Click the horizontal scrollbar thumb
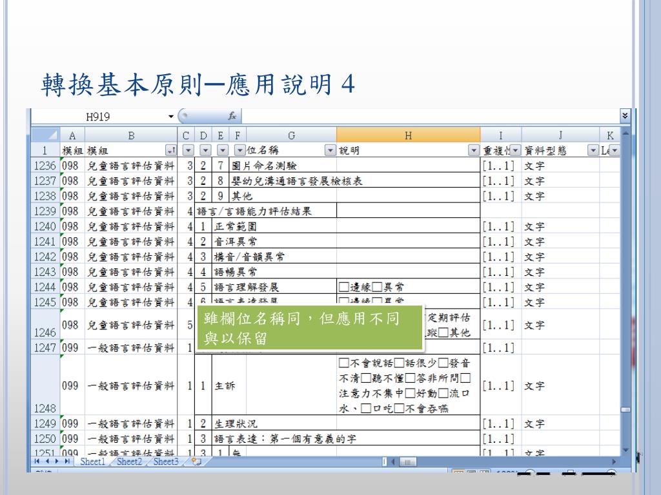Image resolution: width=661 pixels, height=495 pixels. (407, 461)
